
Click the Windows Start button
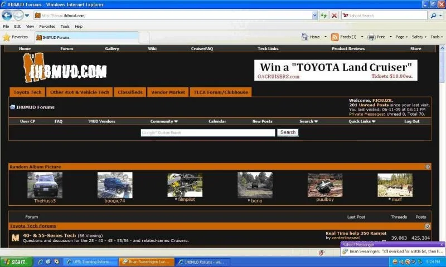[x=17, y=262]
